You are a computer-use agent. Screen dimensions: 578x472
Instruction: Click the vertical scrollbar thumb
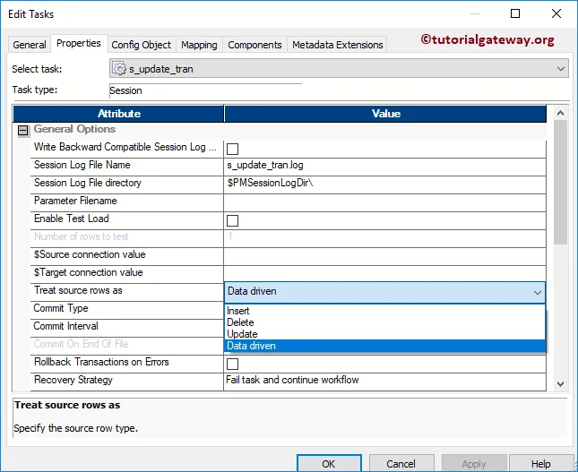point(560,183)
